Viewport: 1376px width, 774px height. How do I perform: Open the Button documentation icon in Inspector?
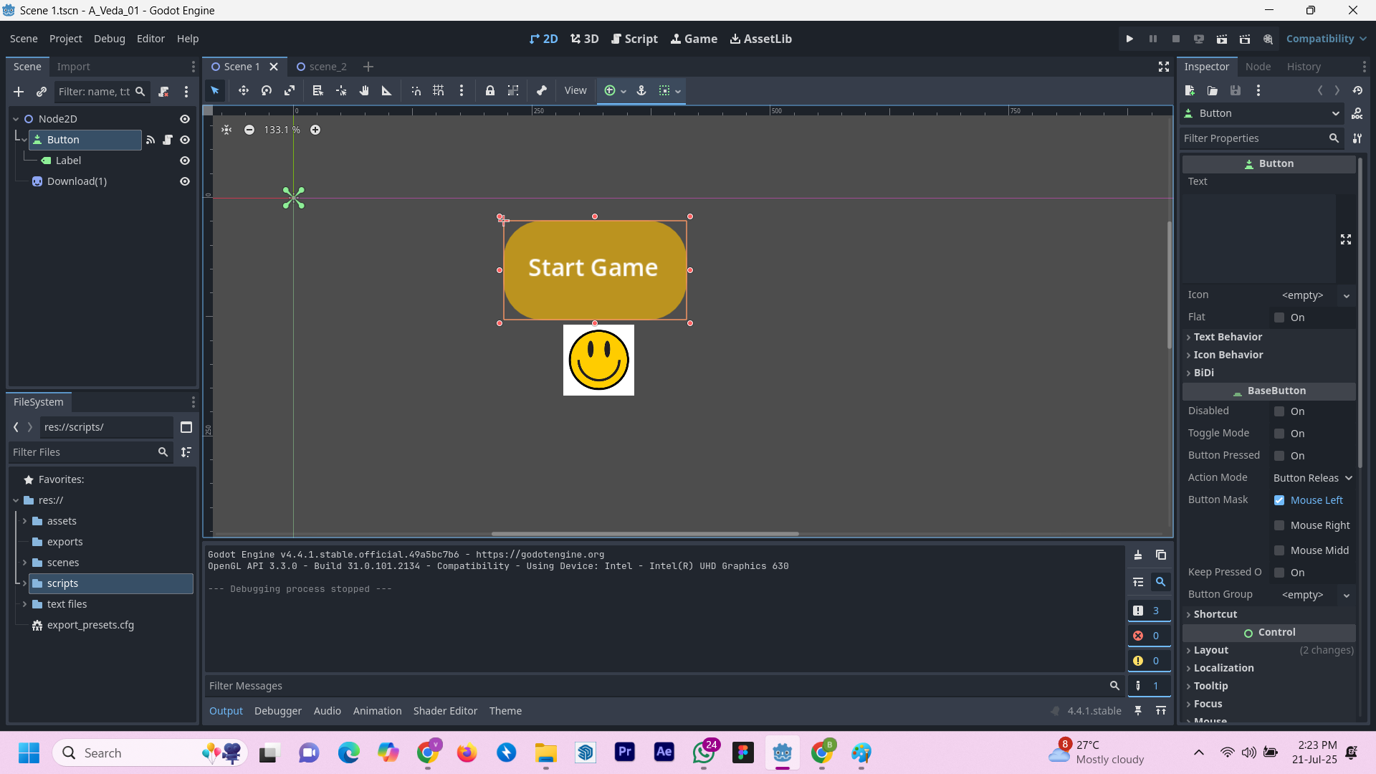click(x=1357, y=113)
